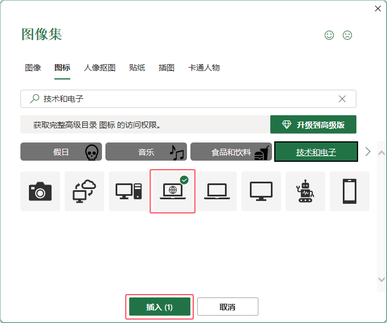Image resolution: width=387 pixels, height=323 pixels.
Task: Clear the search box text
Action: [x=342, y=99]
